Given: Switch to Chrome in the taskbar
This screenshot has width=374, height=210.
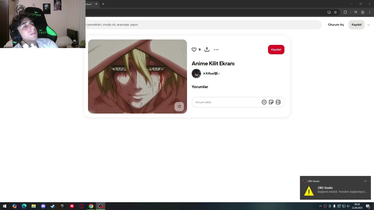Looking at the screenshot, I should [91, 206].
